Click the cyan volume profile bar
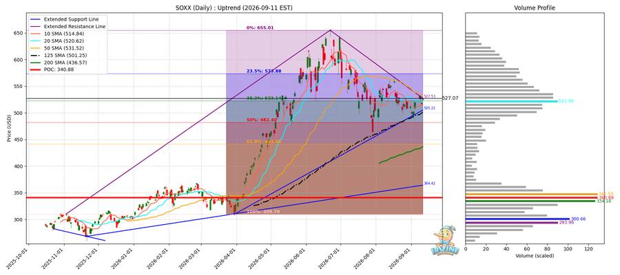Viewport: 620px width, 275px height. click(512, 101)
